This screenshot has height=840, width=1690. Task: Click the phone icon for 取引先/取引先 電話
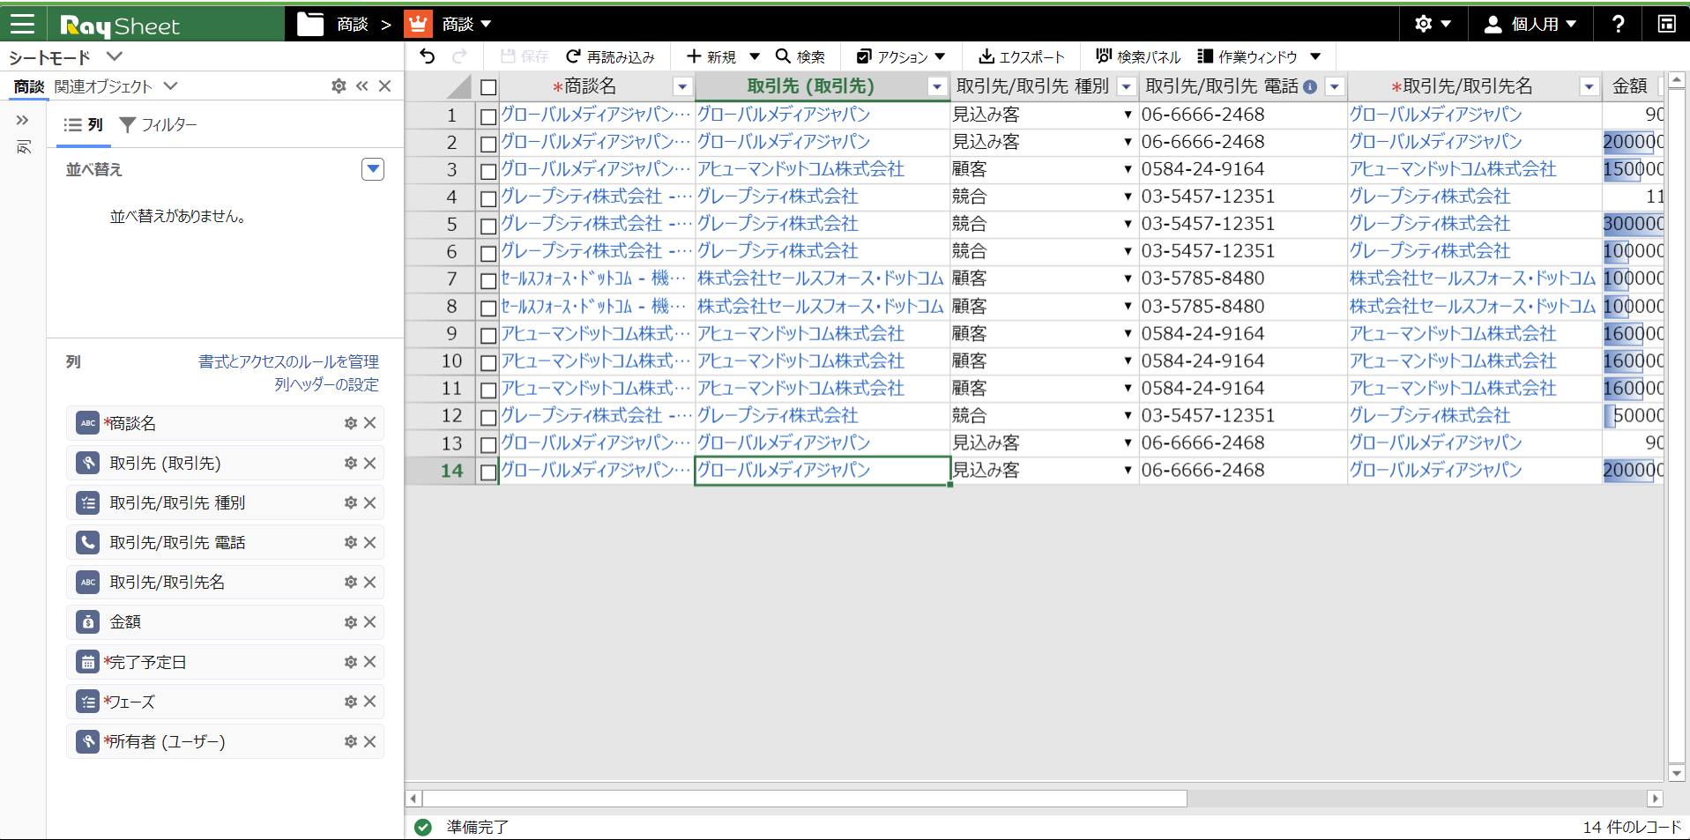click(87, 542)
